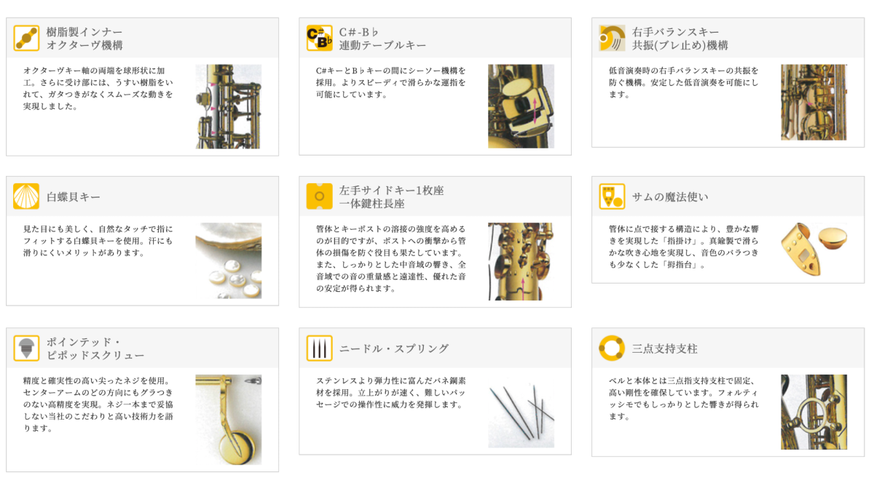This screenshot has width=874, height=491.
Task: Click the サムの魔法使い thumb hook icon
Action: pos(612,196)
